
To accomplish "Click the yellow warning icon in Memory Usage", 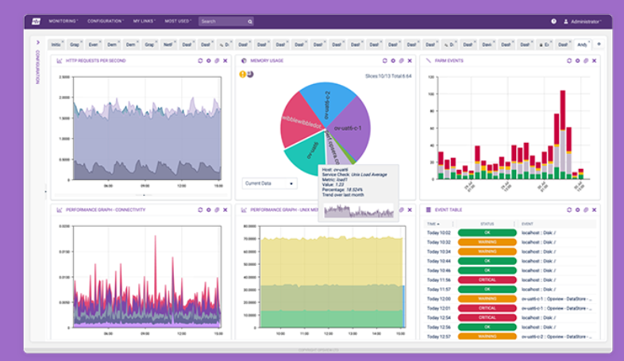I will (x=243, y=74).
